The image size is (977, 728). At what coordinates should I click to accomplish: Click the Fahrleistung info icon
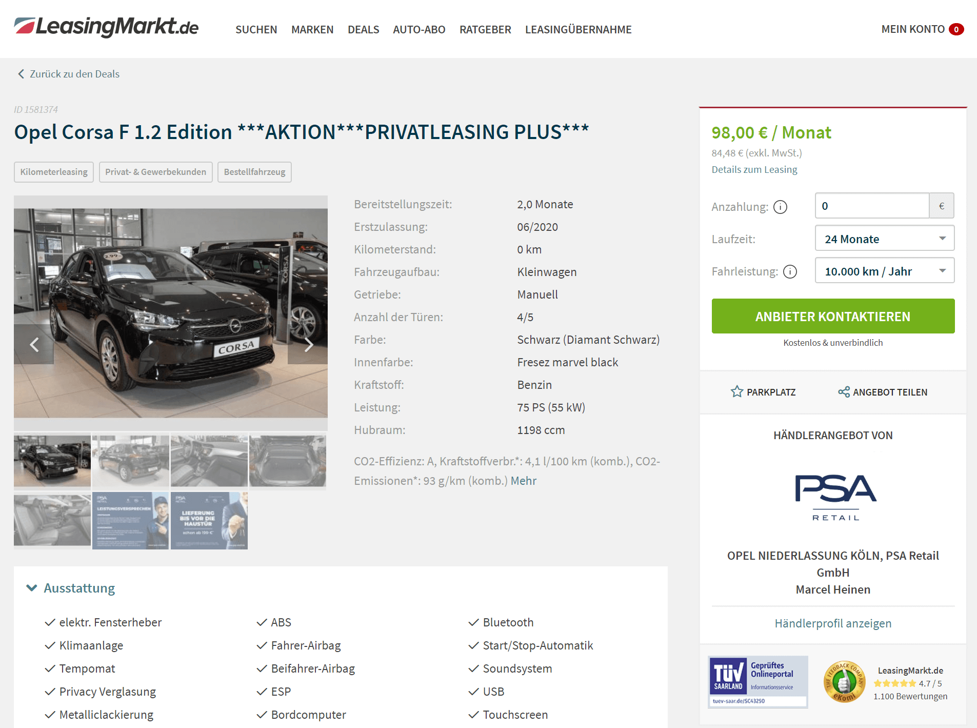click(x=790, y=271)
